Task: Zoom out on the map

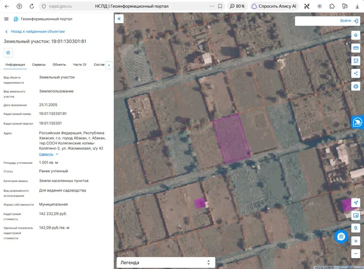Action: click(x=355, y=254)
